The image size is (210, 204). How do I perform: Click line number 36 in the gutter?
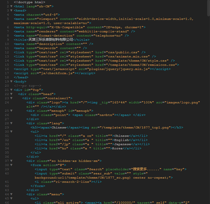pos(7,157)
